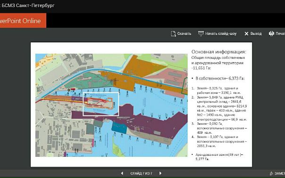Click the slide counter СЛАЙД 7 ИЗ 7

click(x=141, y=173)
